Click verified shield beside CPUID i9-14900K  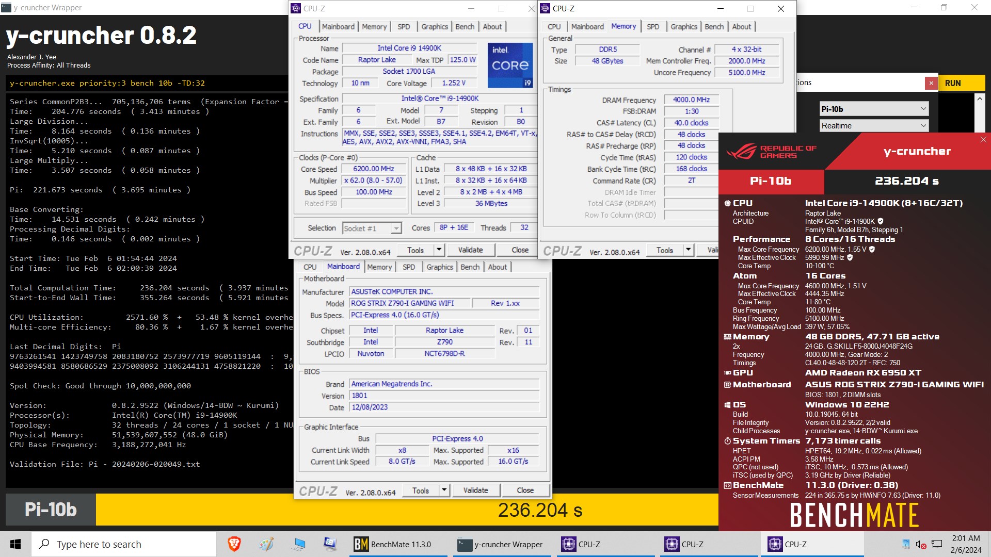(881, 221)
